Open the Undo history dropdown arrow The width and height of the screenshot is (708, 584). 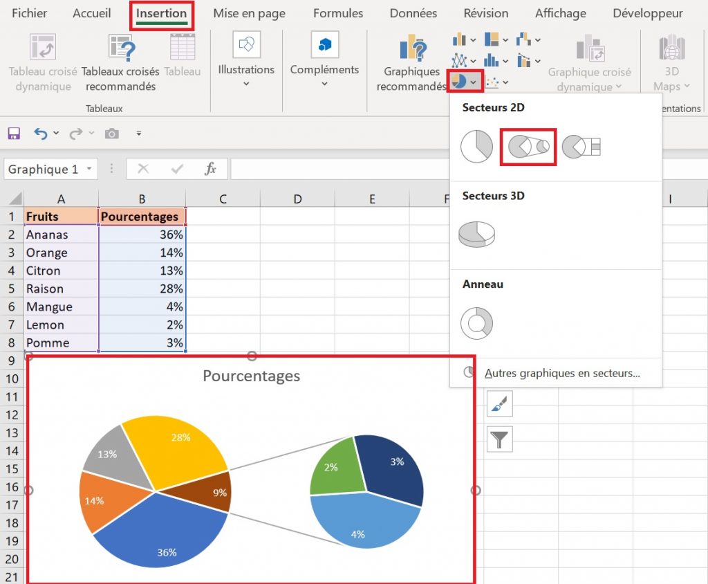point(56,134)
